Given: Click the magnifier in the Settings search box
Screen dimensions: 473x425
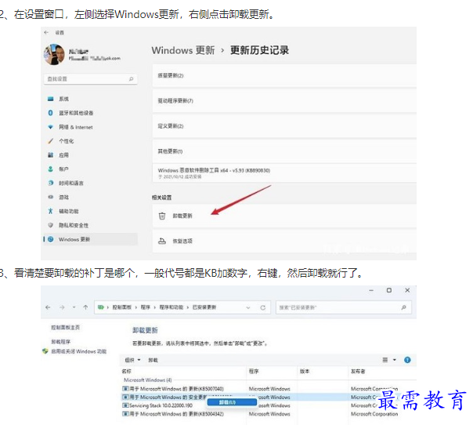Looking at the screenshot, I should (x=132, y=79).
